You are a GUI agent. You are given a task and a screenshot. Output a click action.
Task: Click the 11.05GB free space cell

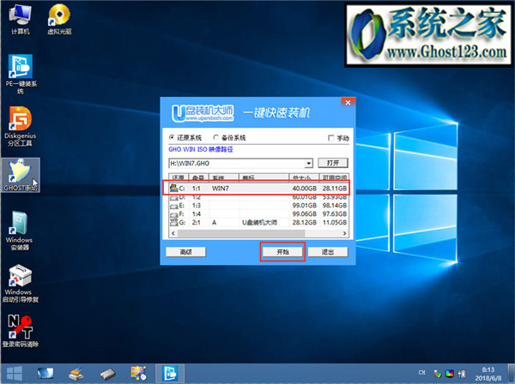[335, 222]
